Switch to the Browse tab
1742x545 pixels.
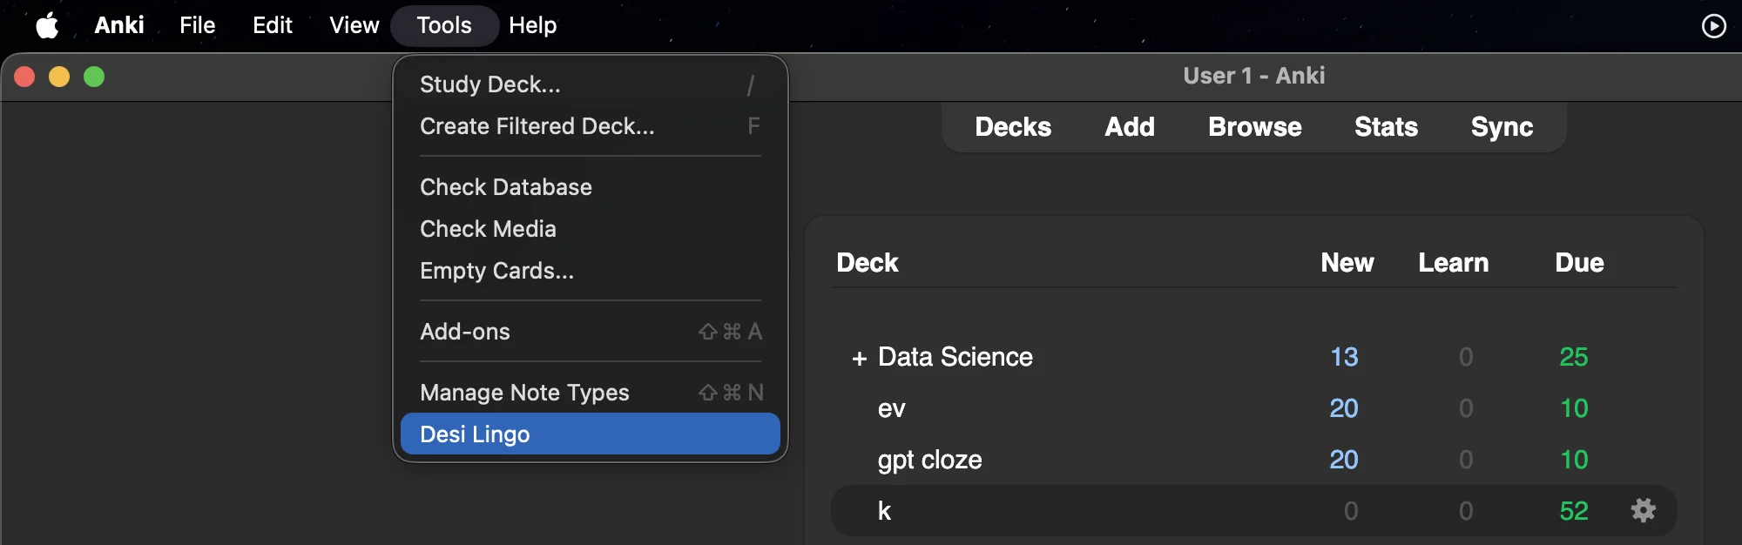1254,127
